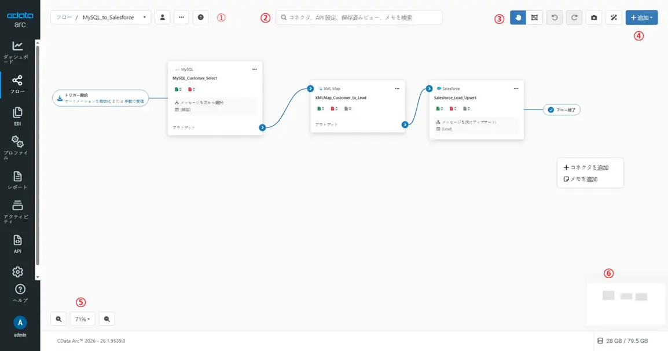Viewport: 668px width, 351px height.
Task: Open the flow three-dot options menu
Action: tap(182, 17)
